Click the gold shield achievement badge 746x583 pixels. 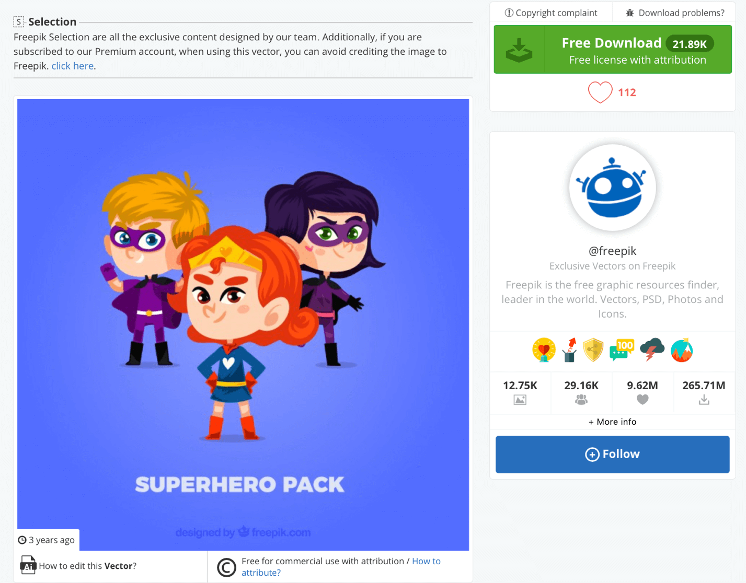[593, 350]
